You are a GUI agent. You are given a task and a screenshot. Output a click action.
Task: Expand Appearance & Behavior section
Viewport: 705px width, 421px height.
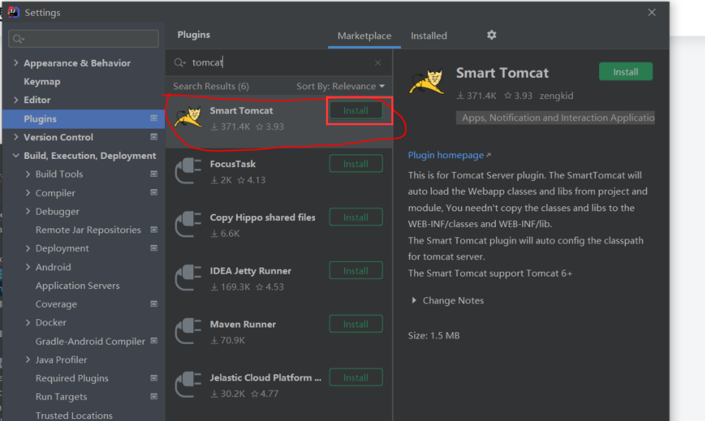click(x=16, y=63)
